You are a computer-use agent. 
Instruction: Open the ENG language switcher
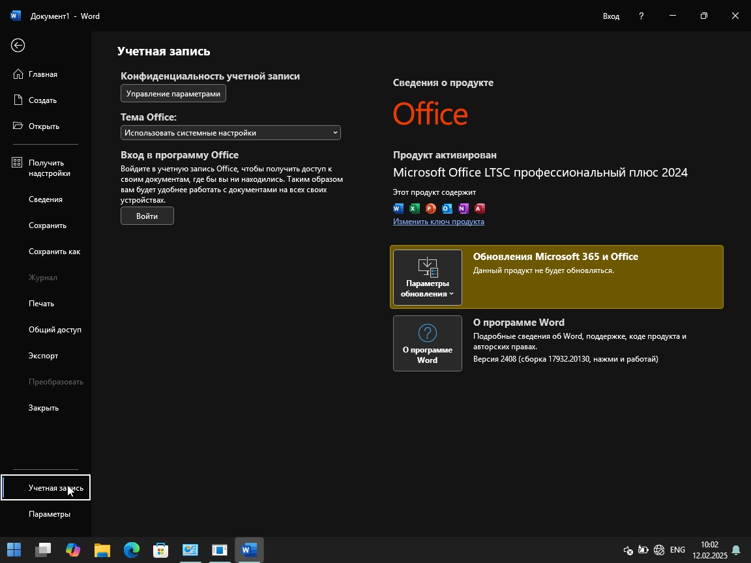pyautogui.click(x=677, y=551)
